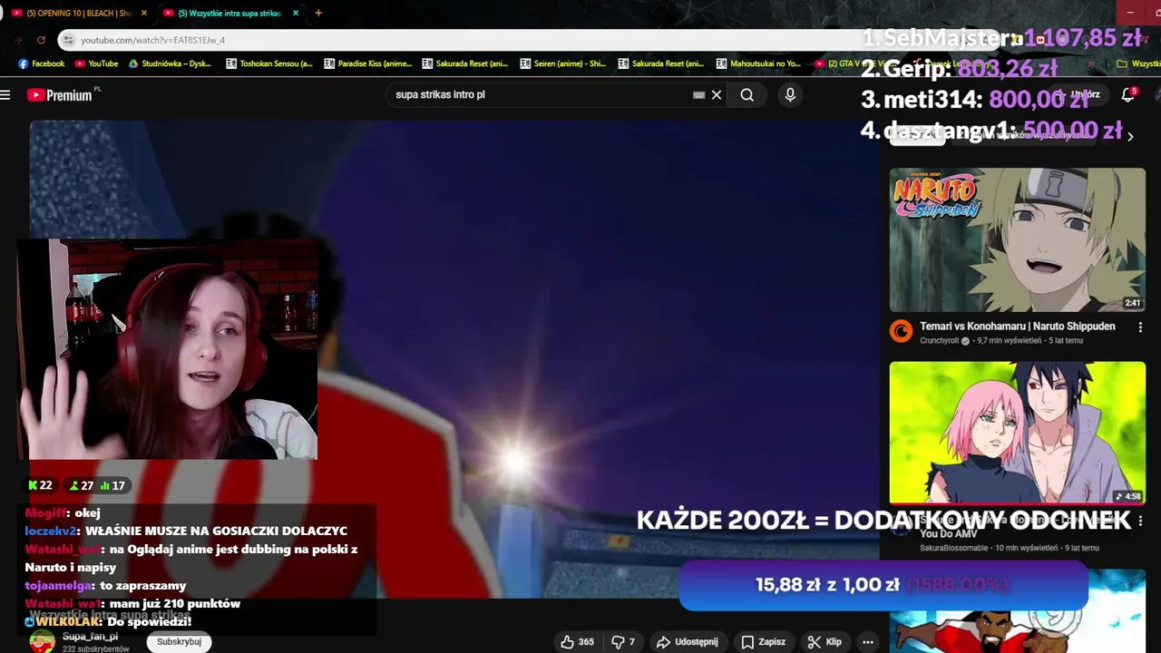Screen dimensions: 1161x653
Task: Open the notifications bell
Action: click(x=1128, y=94)
